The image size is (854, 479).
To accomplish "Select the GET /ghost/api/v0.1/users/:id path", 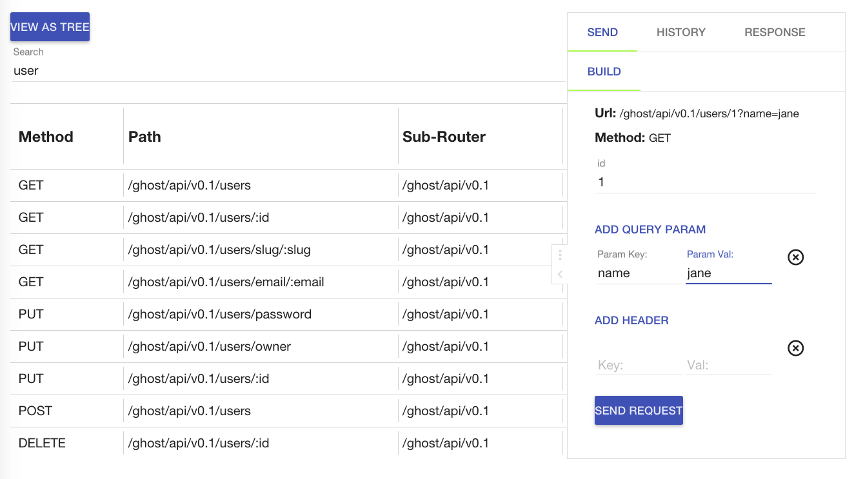I will 199,218.
